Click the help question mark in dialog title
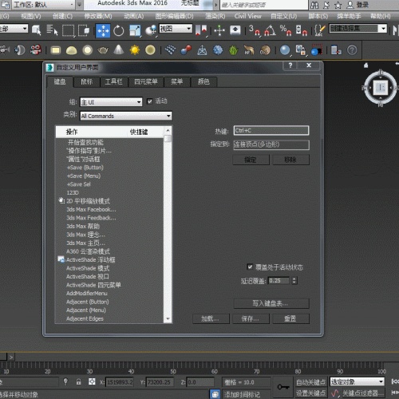This screenshot has width=399, height=399. pos(290,65)
